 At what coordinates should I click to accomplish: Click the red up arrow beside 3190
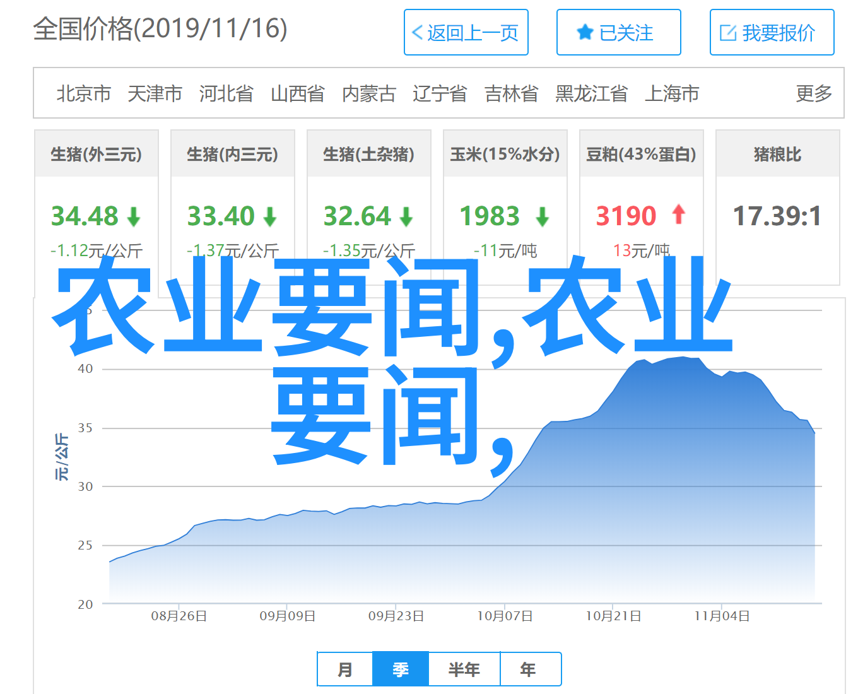click(x=679, y=215)
